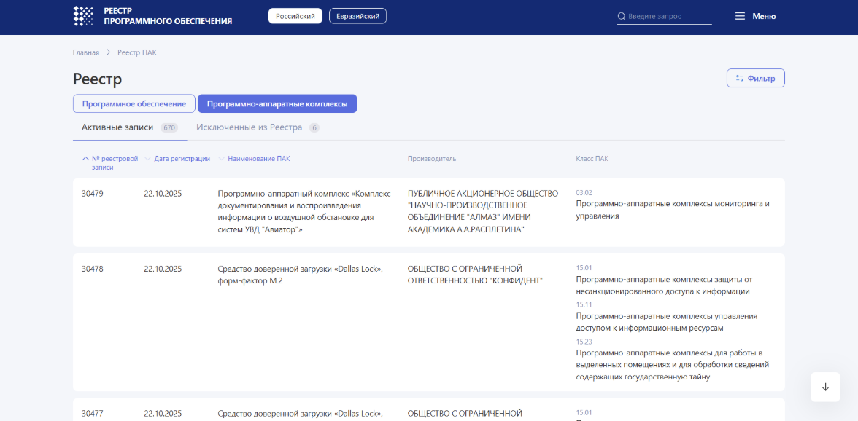Open the Исключенные из Реестра tab

[x=249, y=127]
